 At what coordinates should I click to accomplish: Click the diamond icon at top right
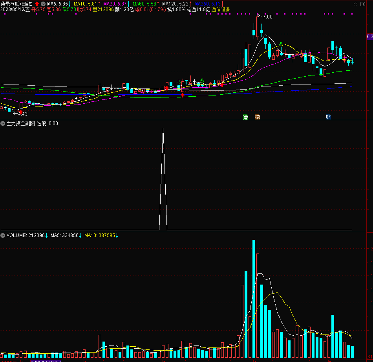(355, 4)
